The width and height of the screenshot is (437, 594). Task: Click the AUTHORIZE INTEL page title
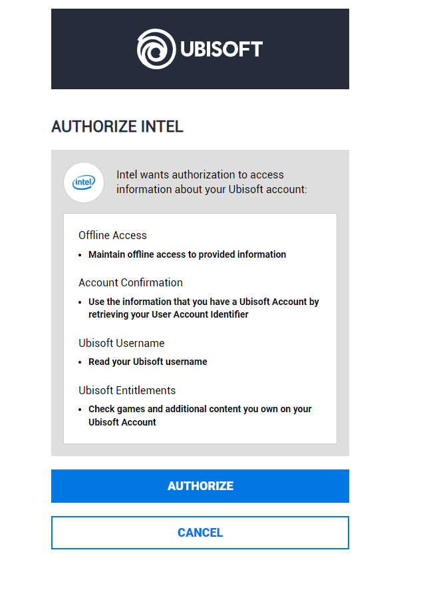(x=118, y=126)
